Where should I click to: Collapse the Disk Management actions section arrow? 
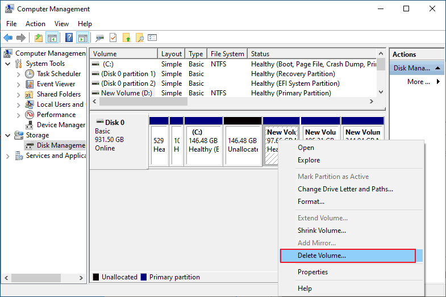[x=437, y=68]
